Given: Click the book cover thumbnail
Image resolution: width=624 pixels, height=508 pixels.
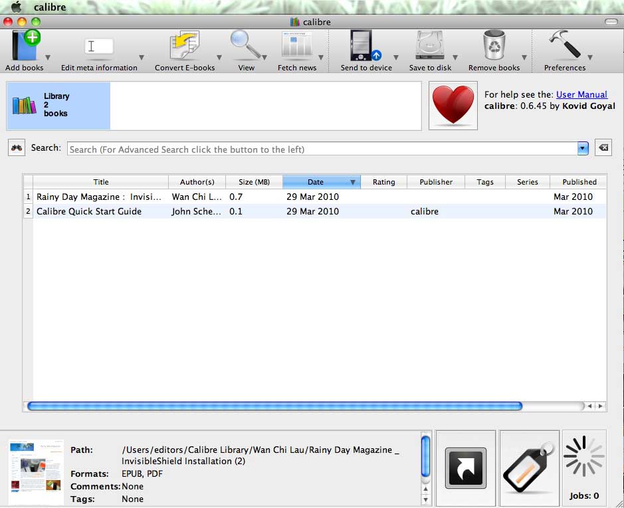Looking at the screenshot, I should [x=36, y=472].
